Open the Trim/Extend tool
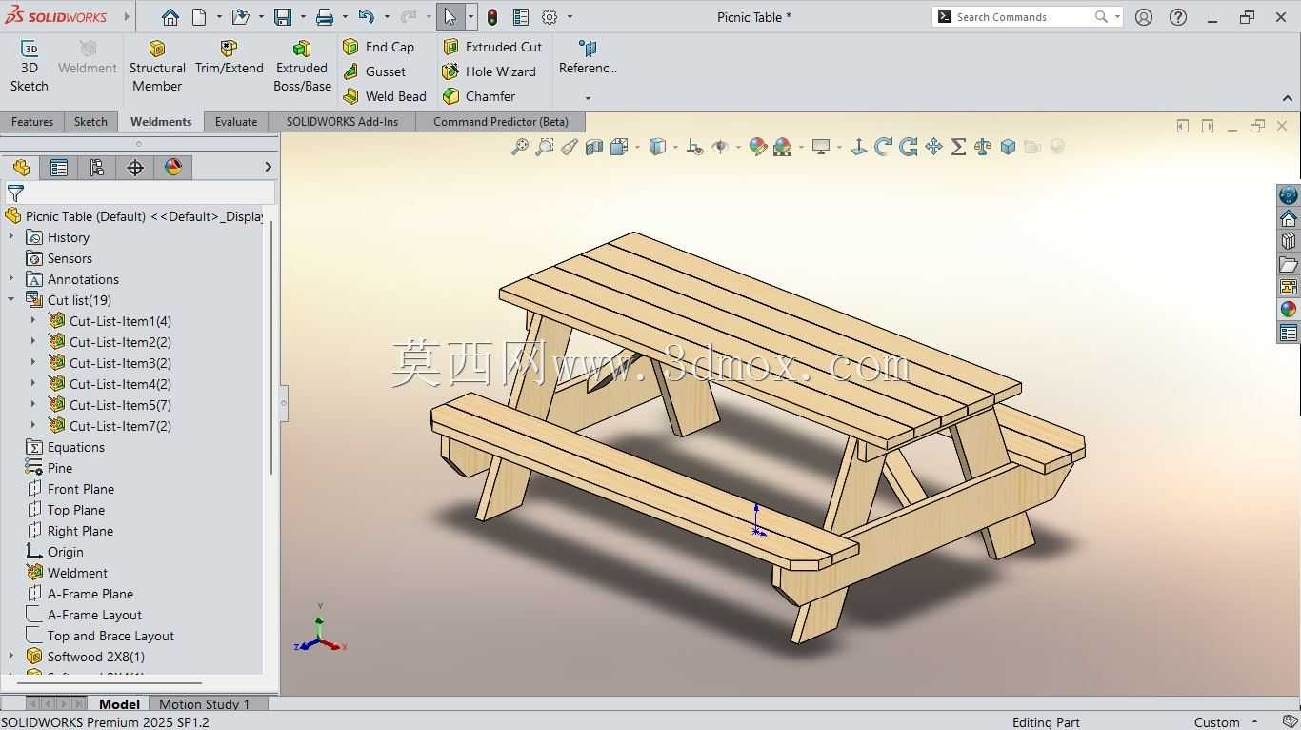1301x730 pixels. click(229, 58)
